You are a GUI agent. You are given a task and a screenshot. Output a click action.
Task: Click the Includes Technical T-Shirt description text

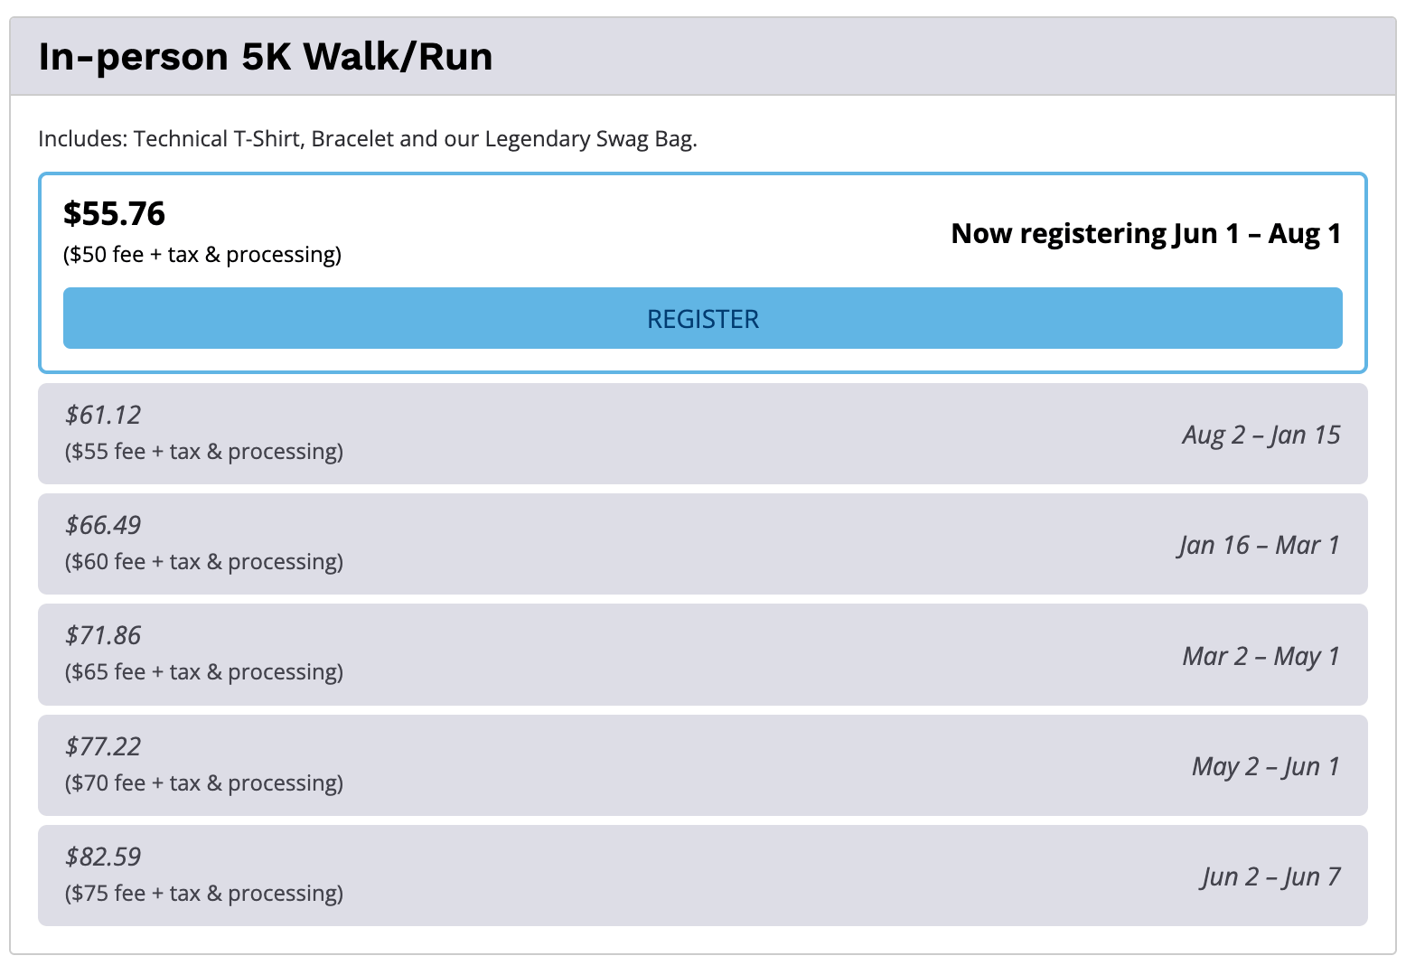click(368, 139)
